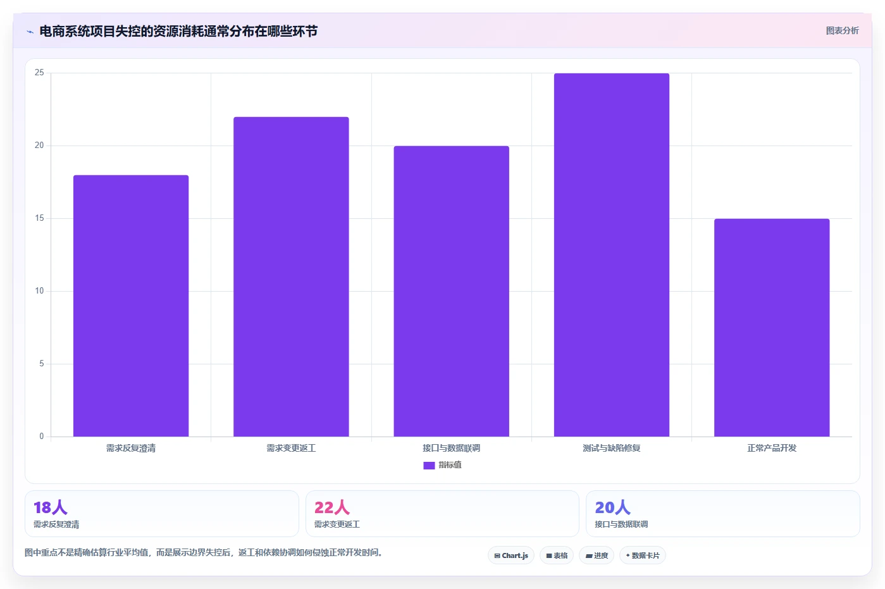Screen dimensions: 885x589
Task: Click the 正常产品开发 x-axis label
Action: click(772, 448)
